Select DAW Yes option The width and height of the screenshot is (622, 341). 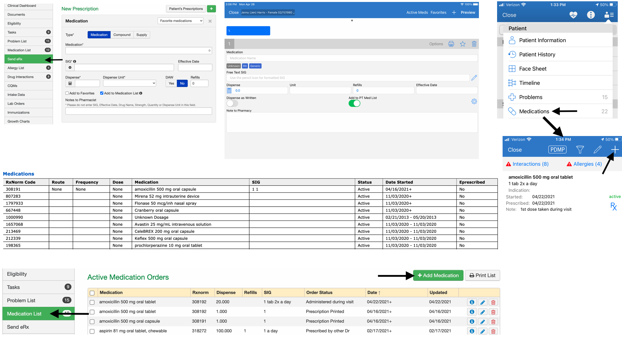tap(171, 84)
